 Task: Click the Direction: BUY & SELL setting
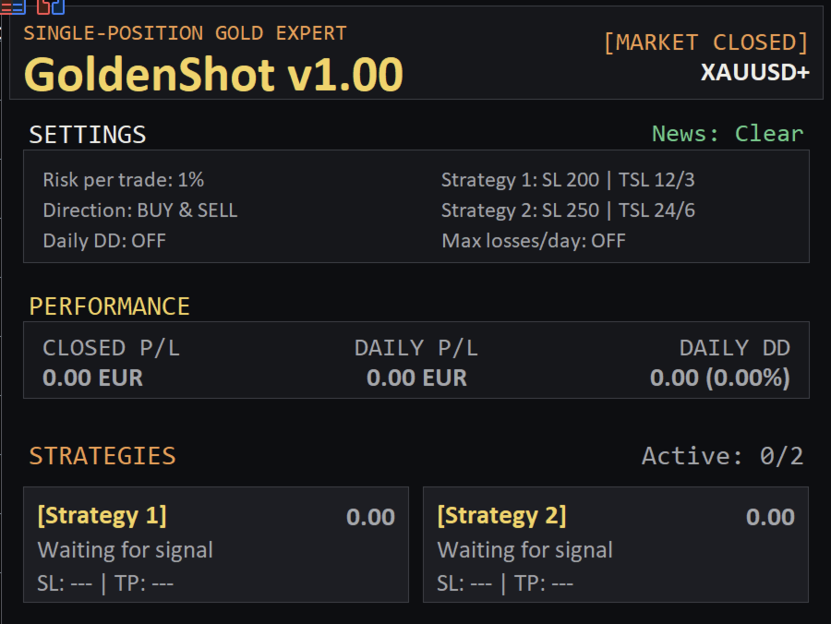140,210
